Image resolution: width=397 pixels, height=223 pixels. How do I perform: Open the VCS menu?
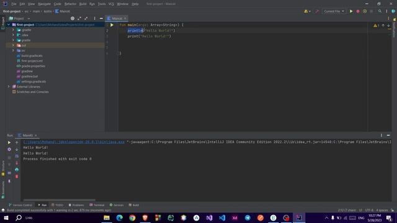click(x=111, y=4)
